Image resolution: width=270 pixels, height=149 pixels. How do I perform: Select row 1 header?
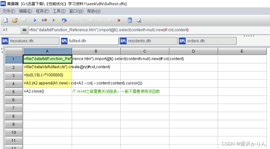[x=14, y=59]
